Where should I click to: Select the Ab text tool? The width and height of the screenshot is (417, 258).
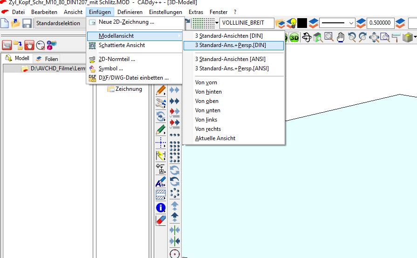click(161, 182)
